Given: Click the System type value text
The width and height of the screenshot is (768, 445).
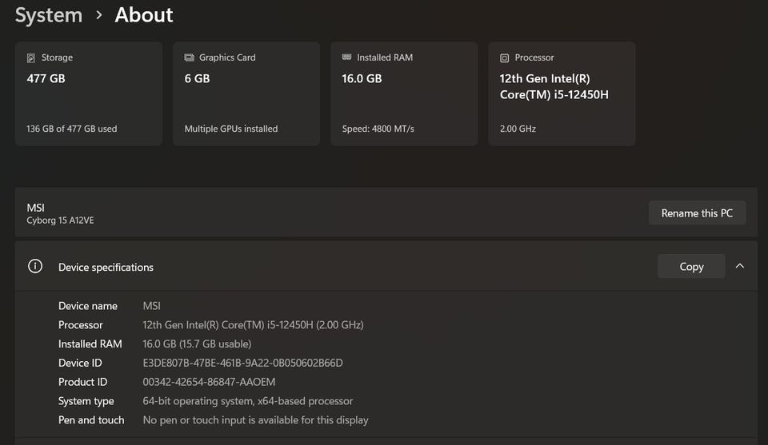Looking at the screenshot, I should [247, 401].
